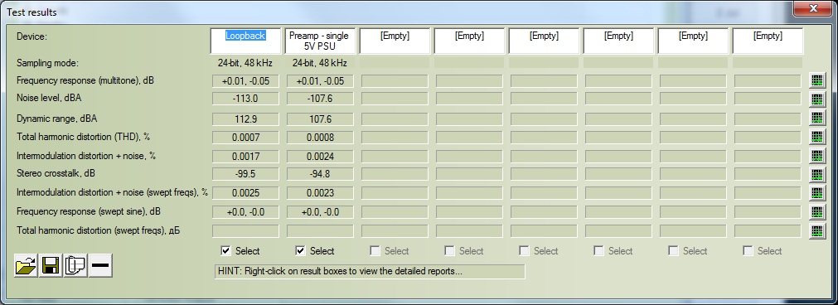Open graph for THD swept freqs row

pos(817,231)
